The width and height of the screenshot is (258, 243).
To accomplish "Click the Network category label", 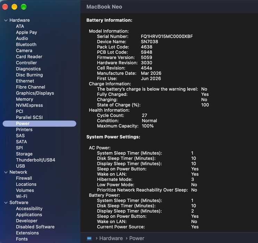I will (18, 172).
